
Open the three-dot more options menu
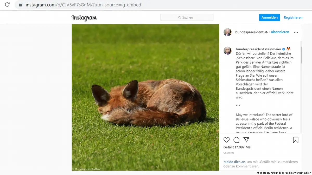coord(296,32)
